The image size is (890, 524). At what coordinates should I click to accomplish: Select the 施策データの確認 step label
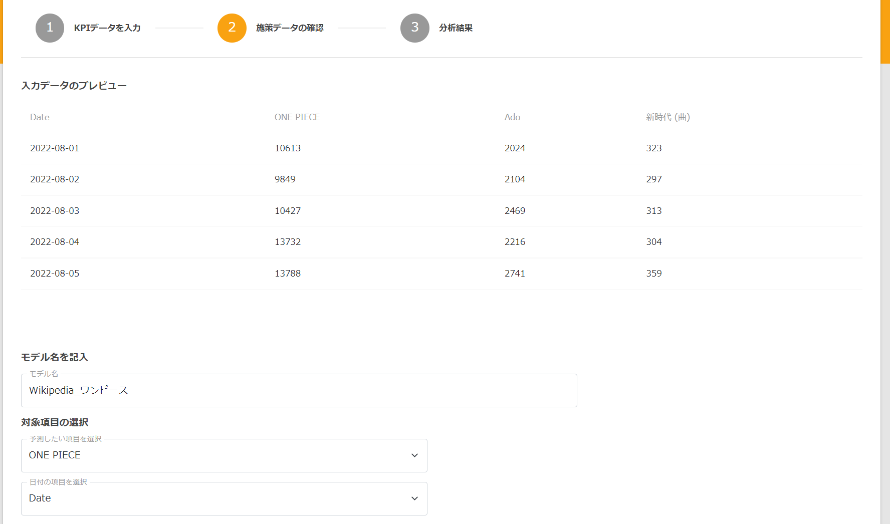(290, 28)
